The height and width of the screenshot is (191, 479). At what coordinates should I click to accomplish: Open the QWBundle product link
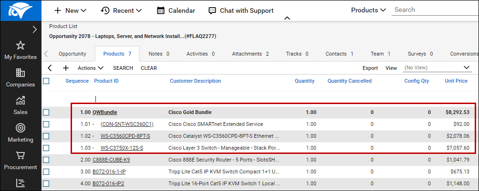(105, 112)
